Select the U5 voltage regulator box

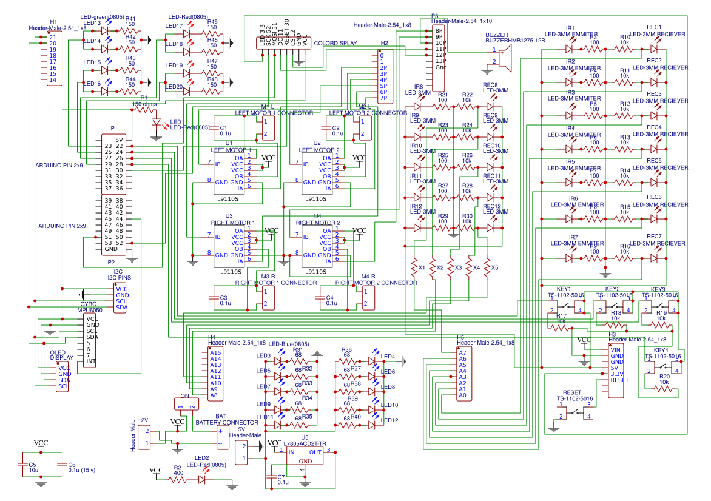tap(305, 456)
